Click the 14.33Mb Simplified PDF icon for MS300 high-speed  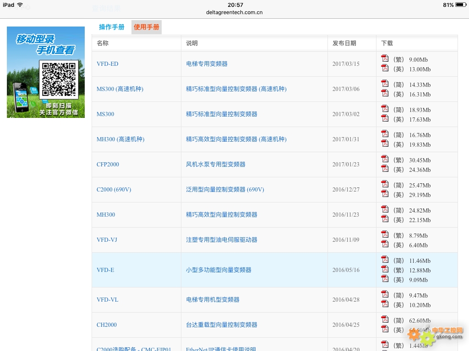coord(385,84)
